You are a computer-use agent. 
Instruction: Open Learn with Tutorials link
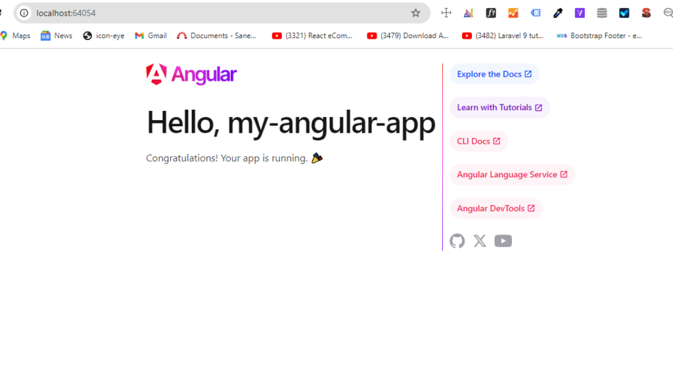(499, 108)
